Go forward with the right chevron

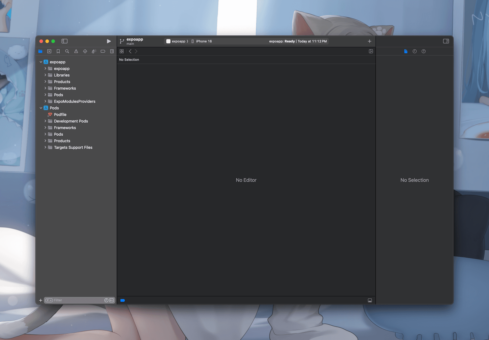click(136, 51)
